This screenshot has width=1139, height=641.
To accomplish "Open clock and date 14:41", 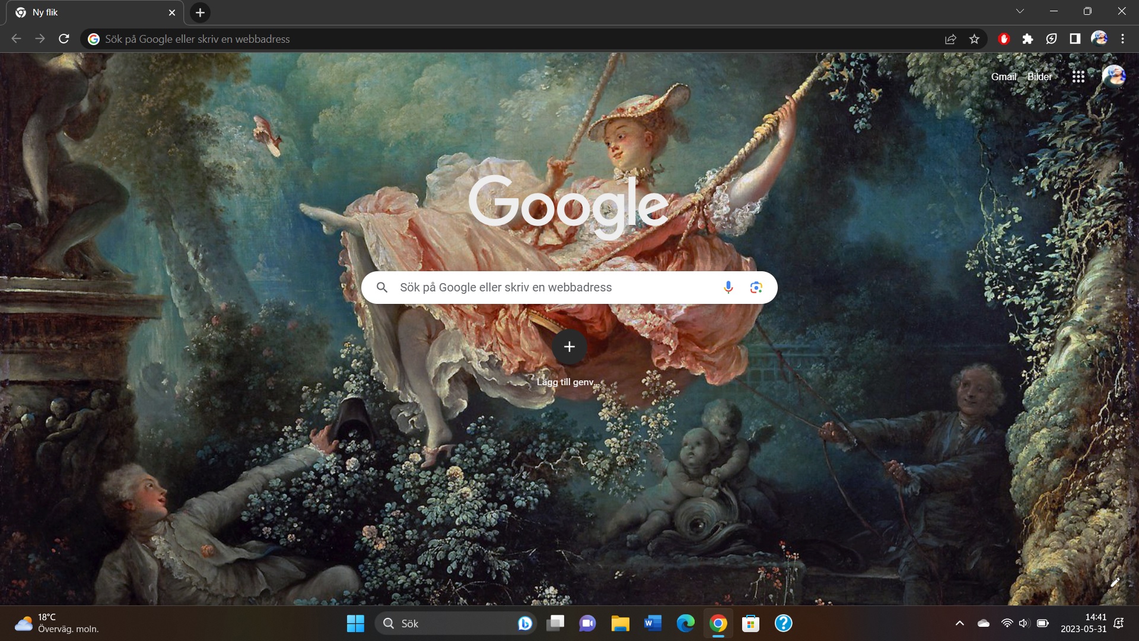I will pos(1083,623).
